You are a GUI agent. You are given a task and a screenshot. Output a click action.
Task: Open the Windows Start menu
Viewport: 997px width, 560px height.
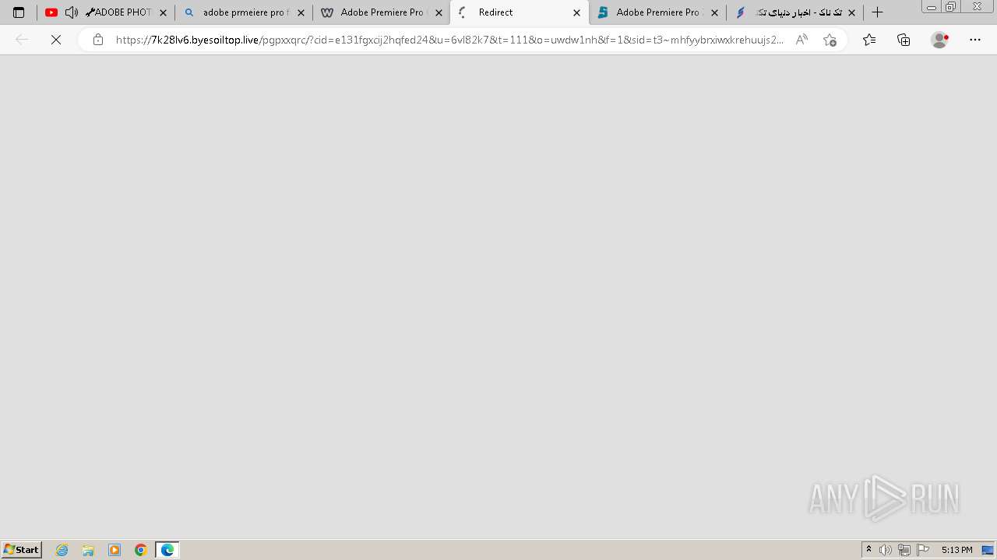22,550
